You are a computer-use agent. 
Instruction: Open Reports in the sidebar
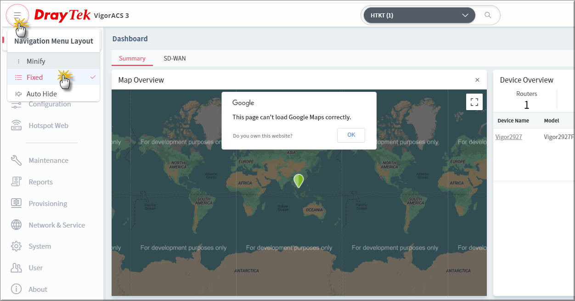(40, 182)
